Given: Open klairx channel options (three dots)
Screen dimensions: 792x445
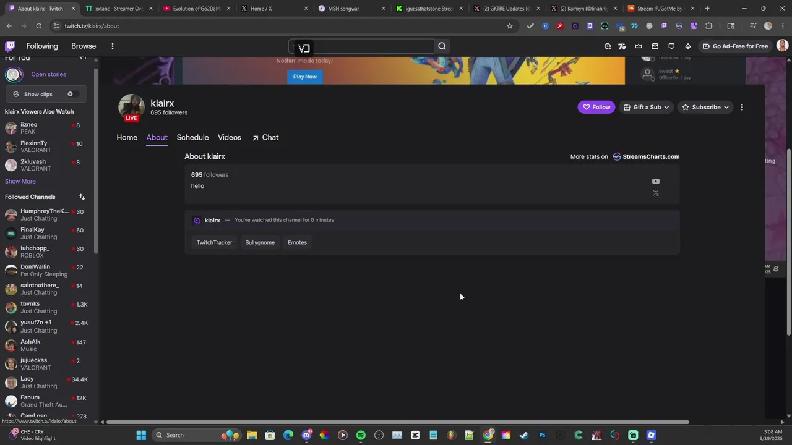Looking at the screenshot, I should (x=742, y=107).
